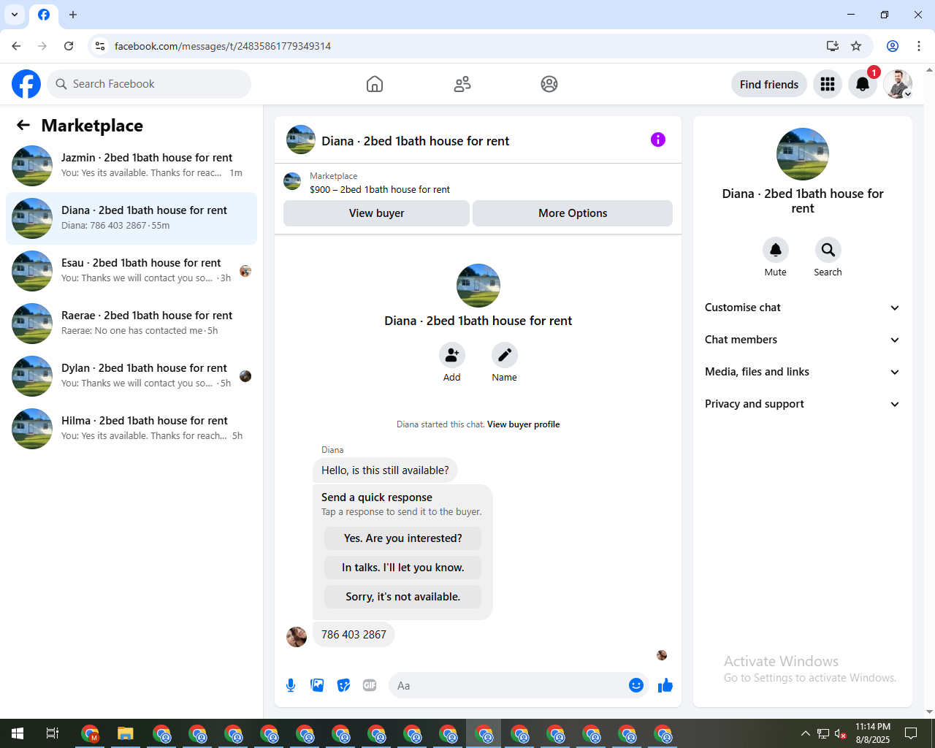The height and width of the screenshot is (748, 935).
Task: Show hidden system tray icons
Action: coord(805,733)
